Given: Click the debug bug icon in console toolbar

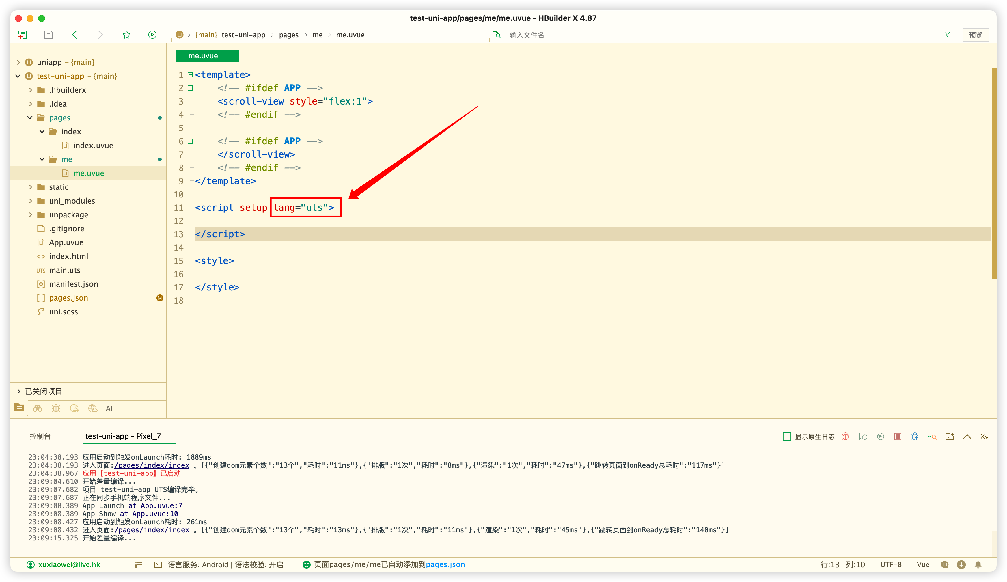Looking at the screenshot, I should coord(846,436).
